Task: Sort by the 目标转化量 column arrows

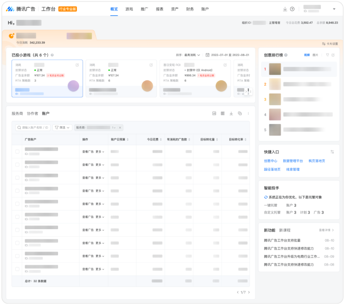Action: (217, 139)
